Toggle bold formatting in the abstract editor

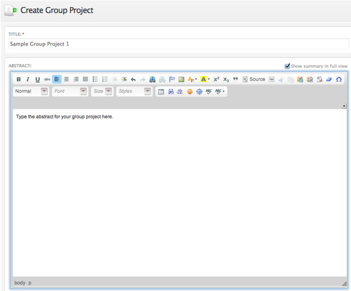pyautogui.click(x=19, y=79)
